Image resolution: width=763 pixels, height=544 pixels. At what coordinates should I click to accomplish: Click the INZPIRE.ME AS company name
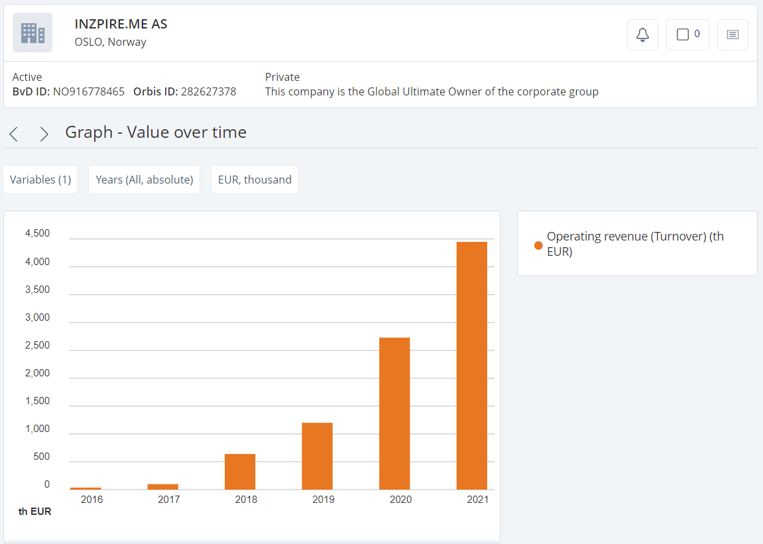tap(121, 24)
